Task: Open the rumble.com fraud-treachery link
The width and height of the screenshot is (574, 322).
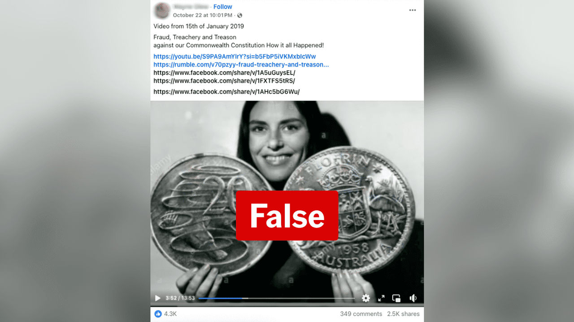Action: pos(241,64)
